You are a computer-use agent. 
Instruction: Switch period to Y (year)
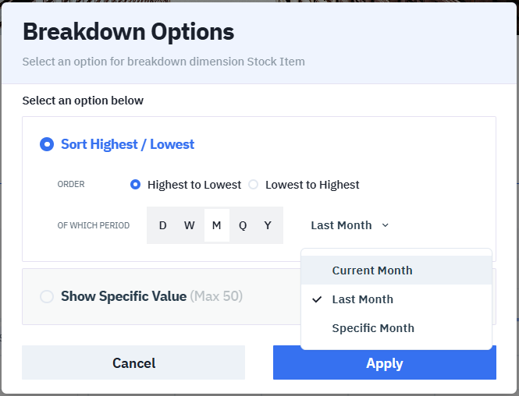point(268,225)
